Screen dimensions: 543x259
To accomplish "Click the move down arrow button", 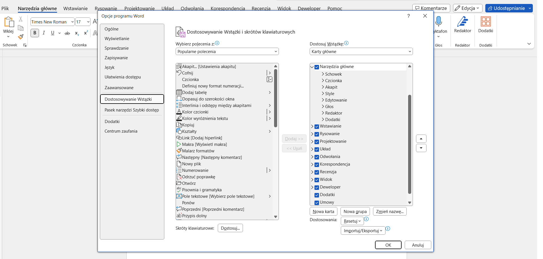I will [x=421, y=148].
